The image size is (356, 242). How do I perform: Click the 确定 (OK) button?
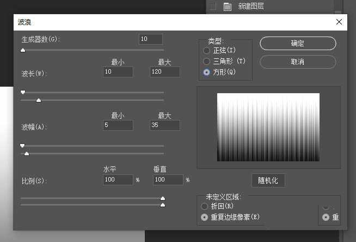298,44
